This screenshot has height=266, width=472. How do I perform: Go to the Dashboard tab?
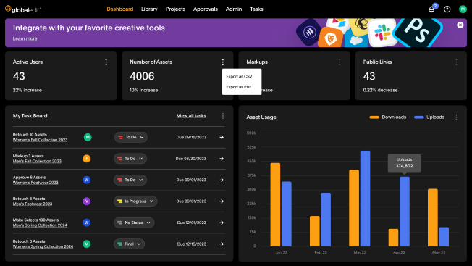pyautogui.click(x=119, y=9)
